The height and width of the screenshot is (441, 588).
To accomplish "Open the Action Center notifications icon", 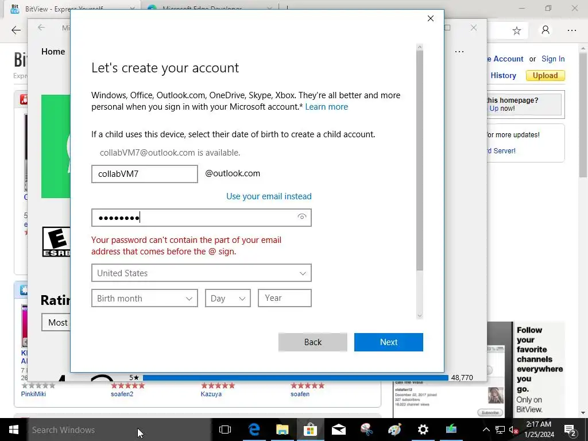I will pos(570,430).
